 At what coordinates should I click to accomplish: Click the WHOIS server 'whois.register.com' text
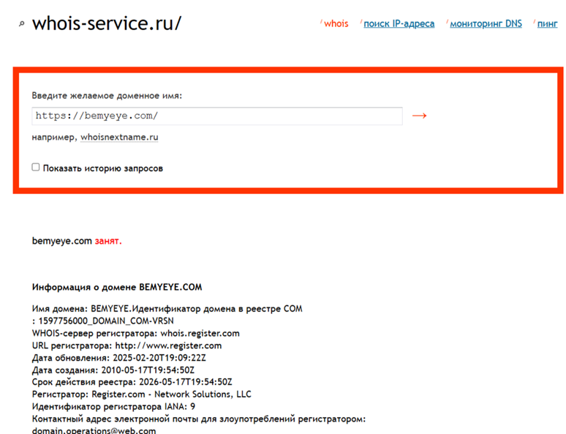(200, 333)
